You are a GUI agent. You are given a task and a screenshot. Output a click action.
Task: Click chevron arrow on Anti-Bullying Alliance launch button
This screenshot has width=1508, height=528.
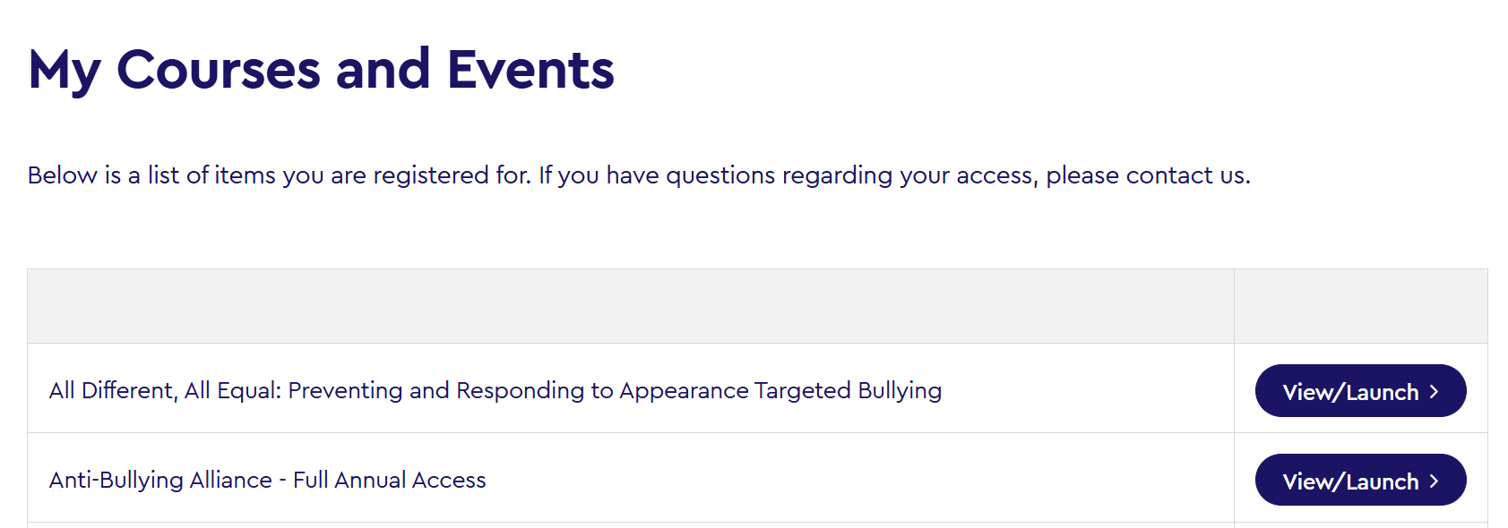coord(1435,481)
